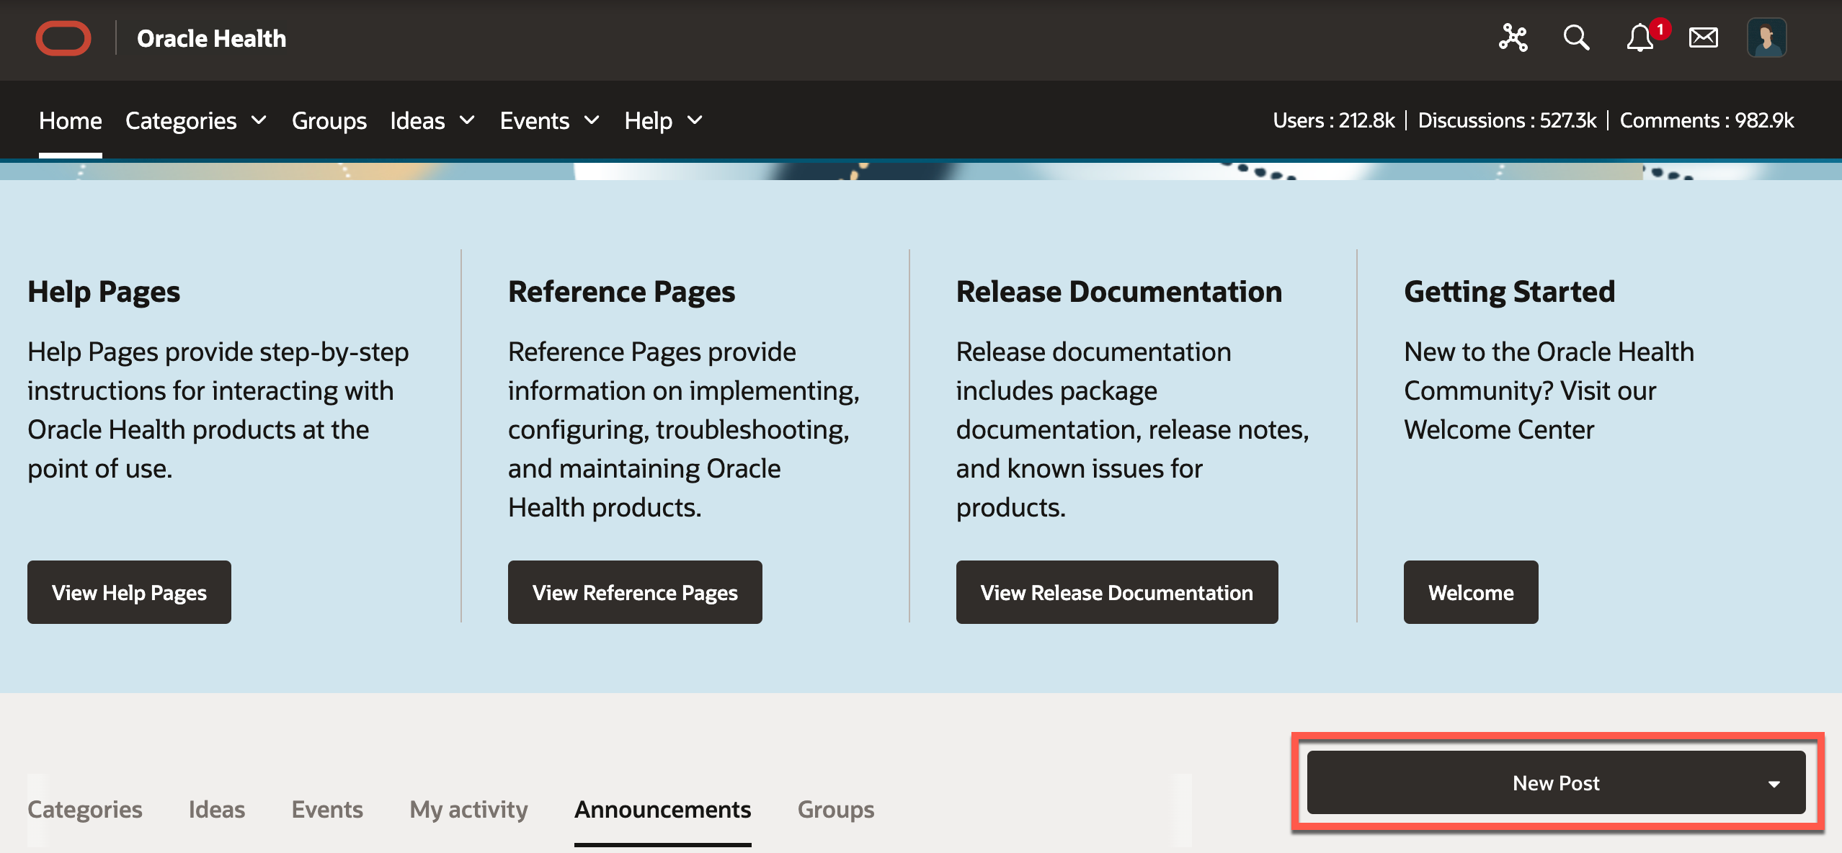Image resolution: width=1842 pixels, height=853 pixels.
Task: Click the Welcome button
Action: pos(1471,592)
